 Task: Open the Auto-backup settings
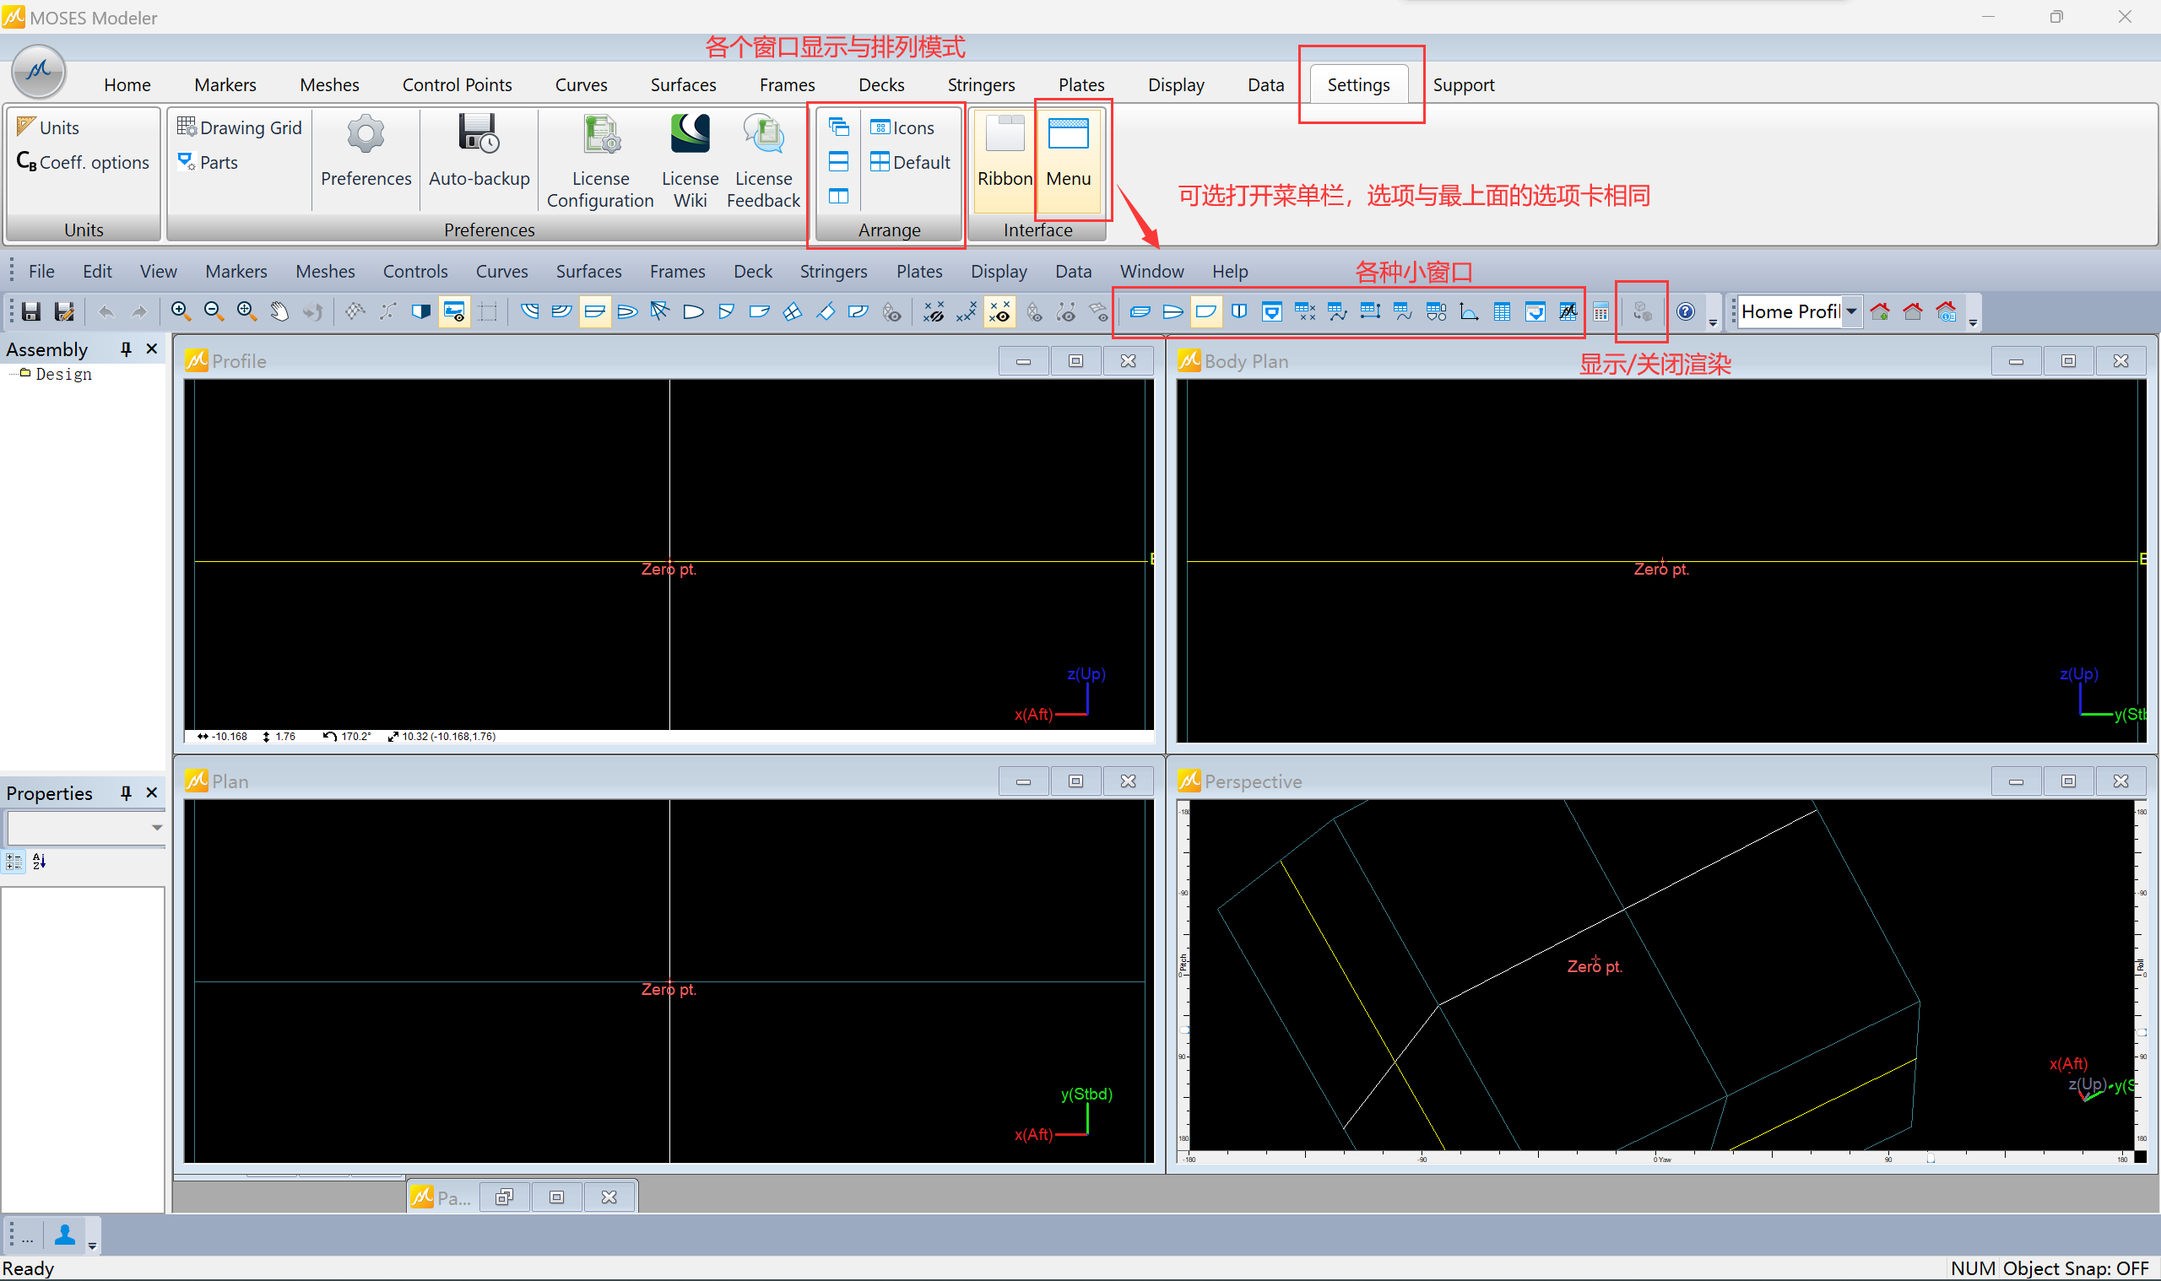point(479,152)
